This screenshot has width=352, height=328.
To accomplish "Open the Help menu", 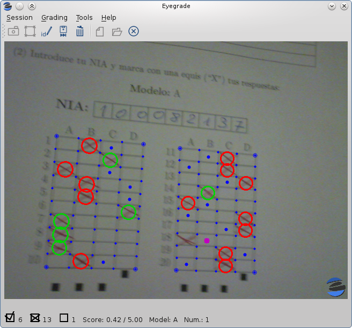I will tap(108, 18).
